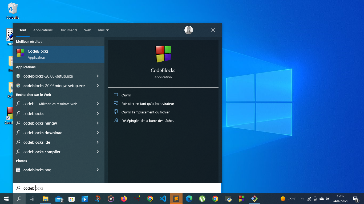The width and height of the screenshot is (364, 204).
Task: Close the search panel with the X
Action: (213, 30)
